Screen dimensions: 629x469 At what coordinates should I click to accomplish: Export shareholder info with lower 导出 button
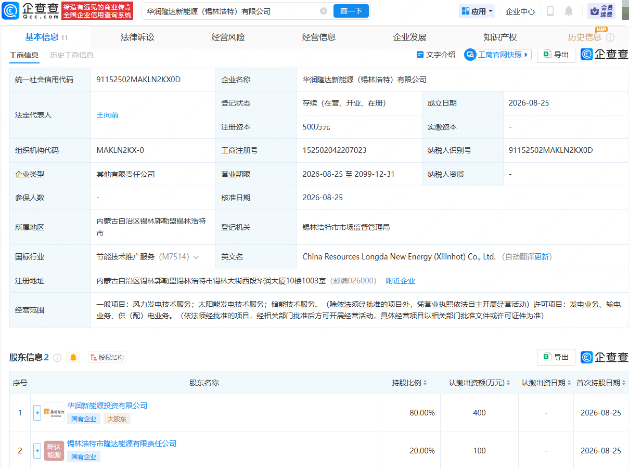point(556,357)
